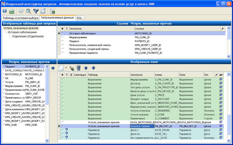
Task: Click the down arrow of links grid scrollbar
Action: [229, 56]
